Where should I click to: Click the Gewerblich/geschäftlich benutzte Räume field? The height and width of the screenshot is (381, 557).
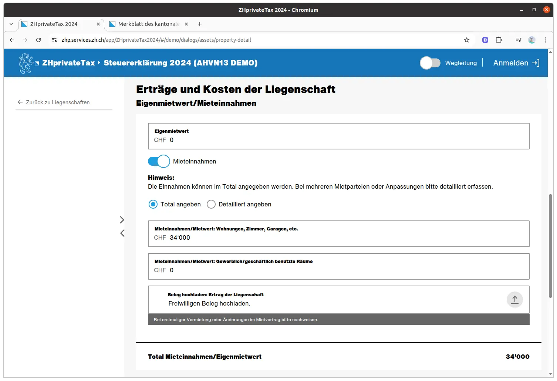pyautogui.click(x=338, y=266)
